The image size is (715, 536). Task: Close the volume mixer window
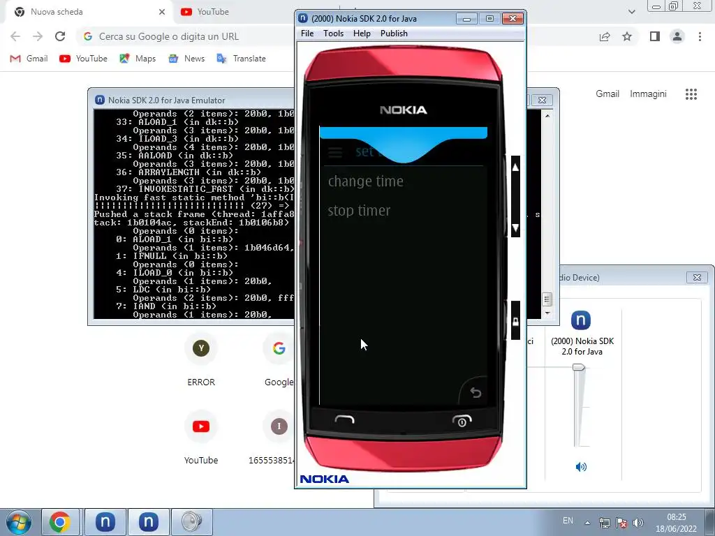coord(697,278)
